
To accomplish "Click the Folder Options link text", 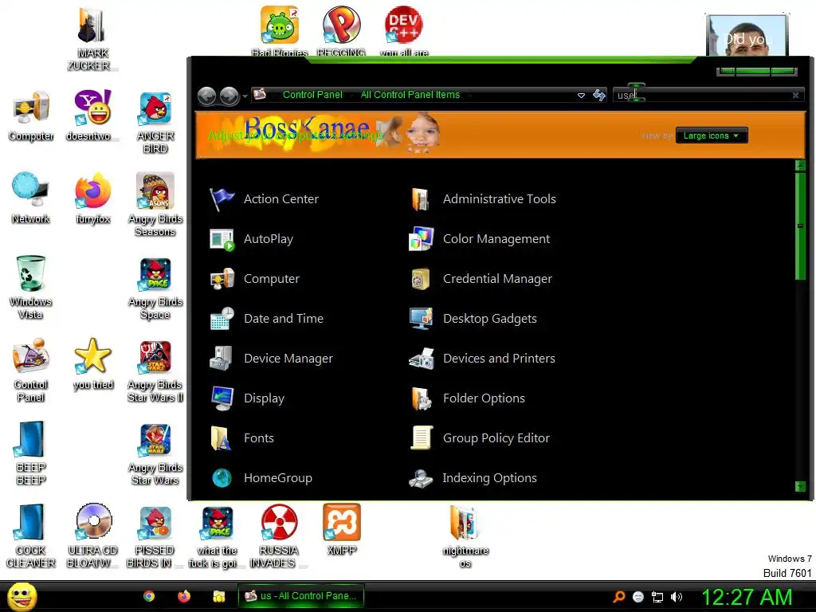I will (484, 398).
